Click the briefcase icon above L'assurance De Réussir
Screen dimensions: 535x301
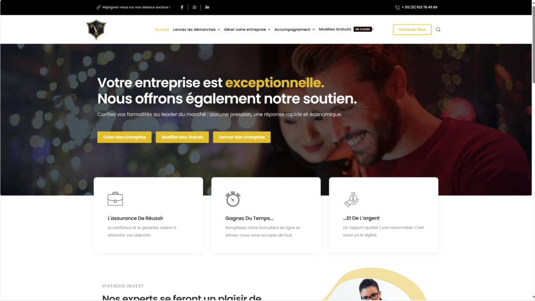(115, 199)
